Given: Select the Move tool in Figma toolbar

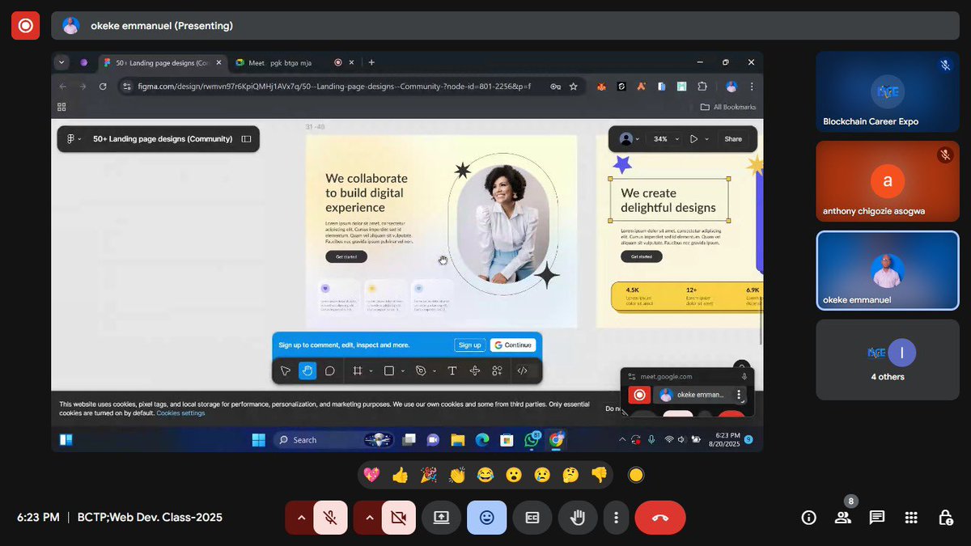Looking at the screenshot, I should (286, 370).
